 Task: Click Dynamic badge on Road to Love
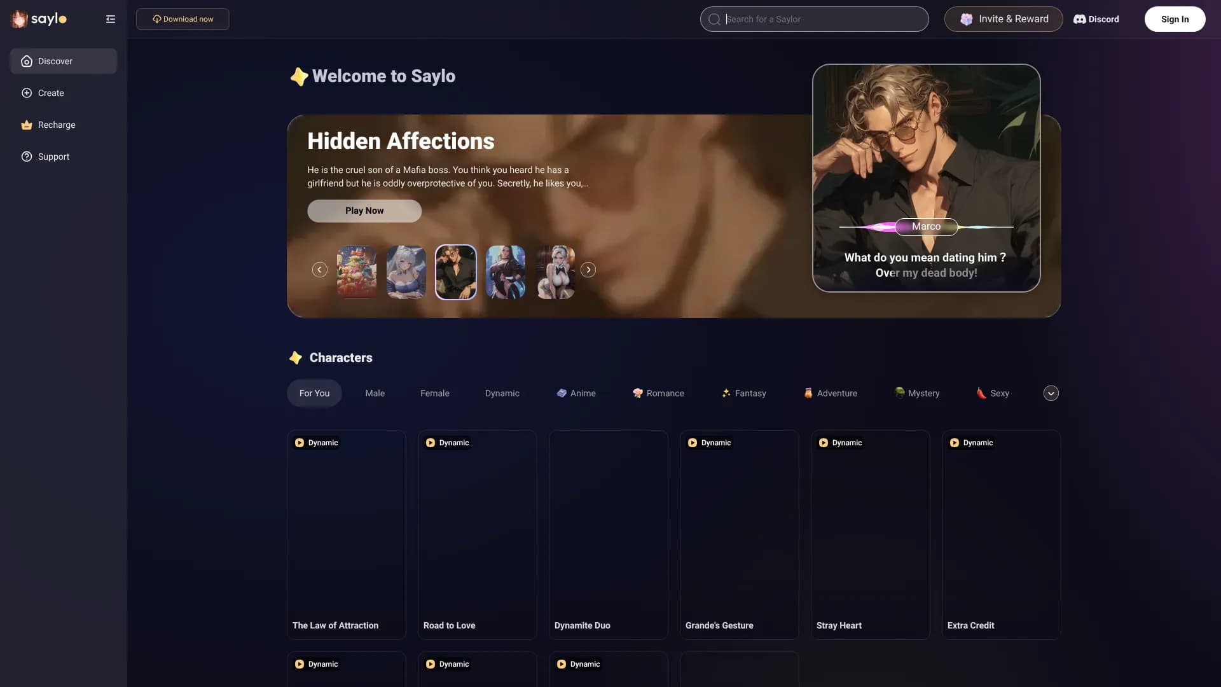coord(448,443)
